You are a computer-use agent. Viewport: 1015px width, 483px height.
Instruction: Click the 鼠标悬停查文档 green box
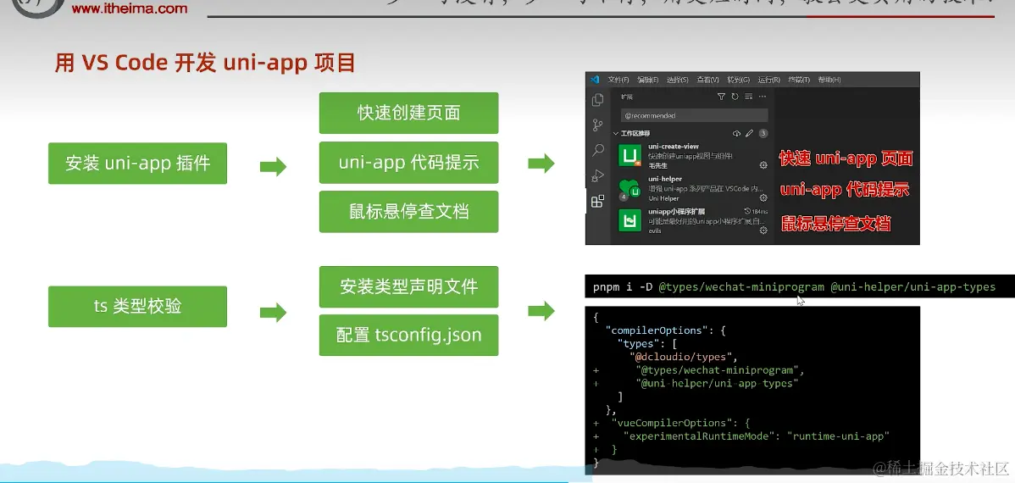point(408,212)
